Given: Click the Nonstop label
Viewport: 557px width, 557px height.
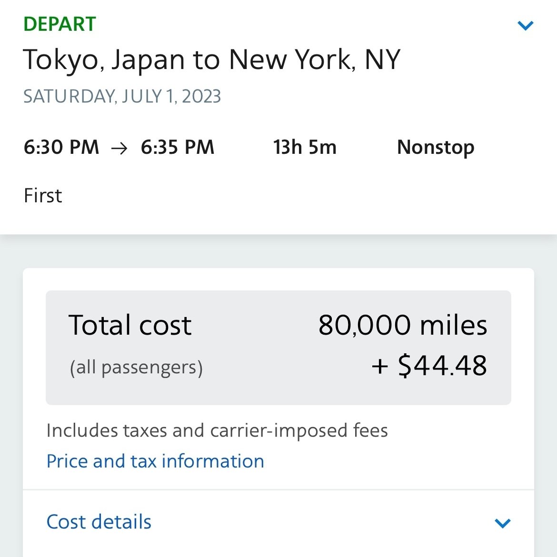Looking at the screenshot, I should tap(436, 148).
